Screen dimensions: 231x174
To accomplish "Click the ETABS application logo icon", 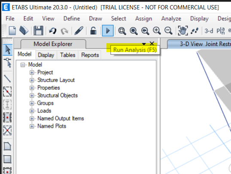I will click(x=6, y=7).
